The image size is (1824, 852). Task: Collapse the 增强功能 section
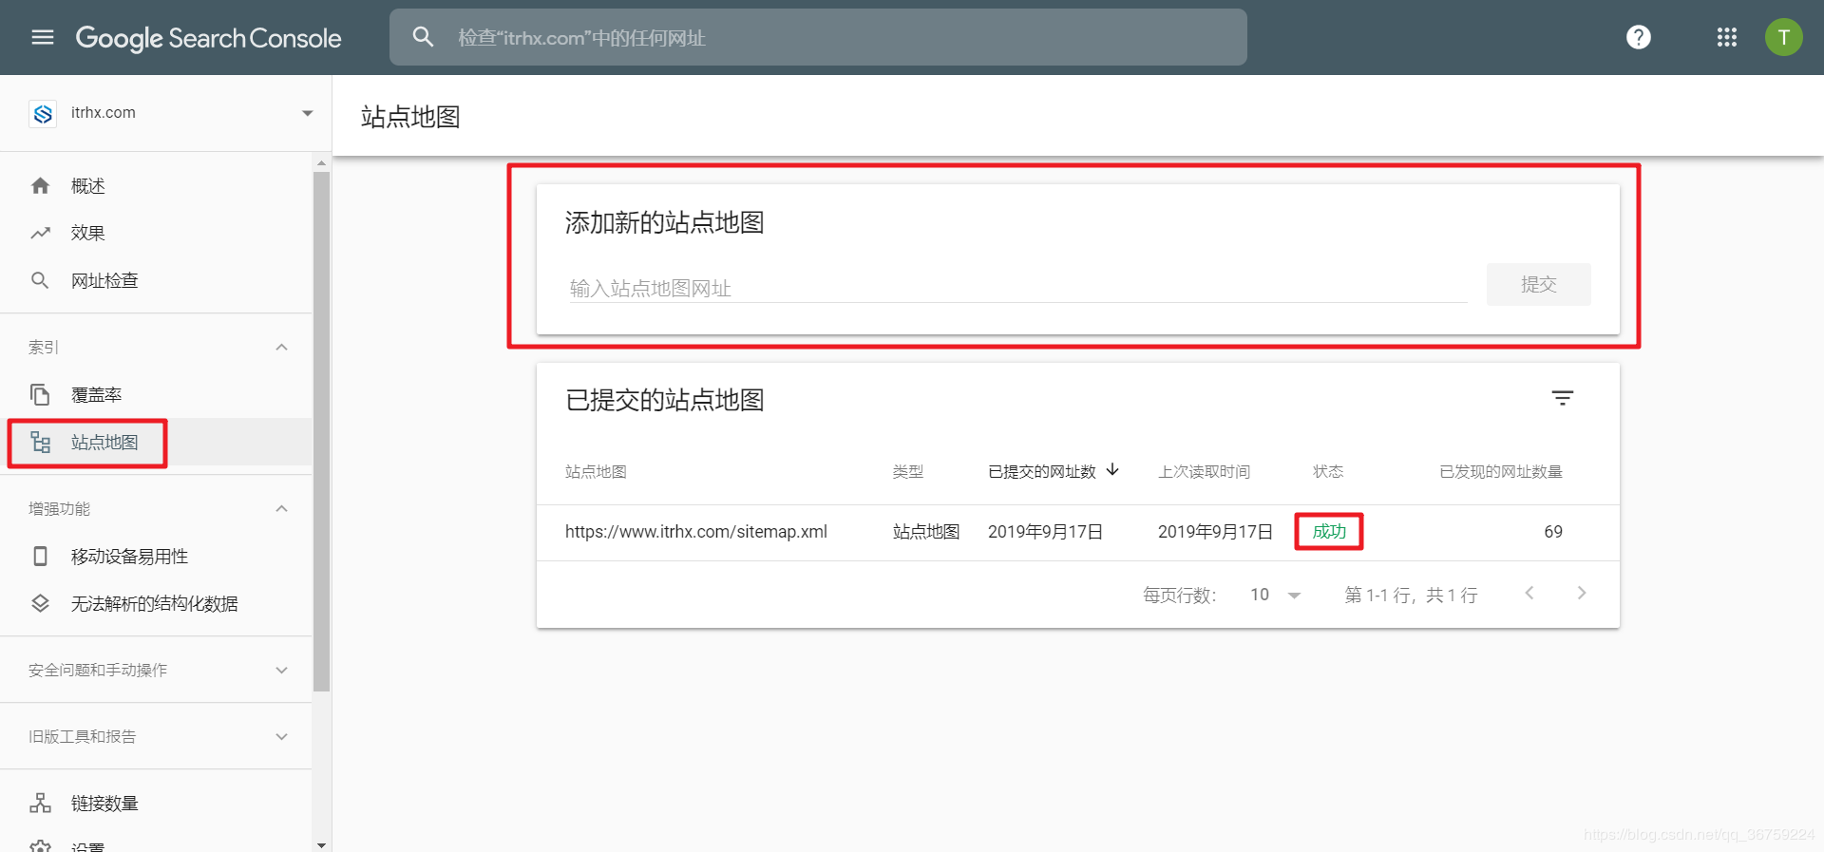[x=281, y=508]
